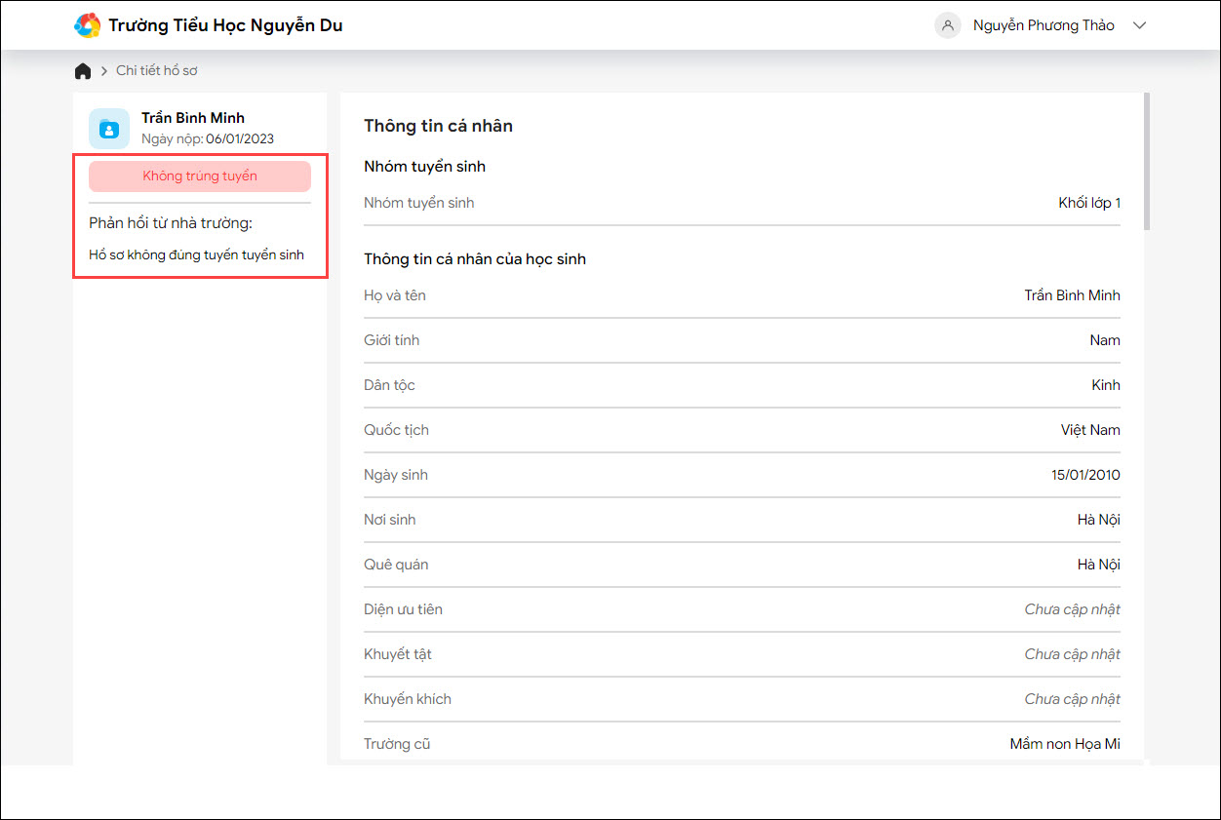Click the 'Ngày sinh' row value 15/01/2010
The height and width of the screenshot is (820, 1221).
click(1085, 475)
